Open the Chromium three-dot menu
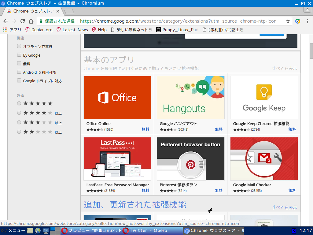Screen dimensions: 313x235 click(307, 21)
